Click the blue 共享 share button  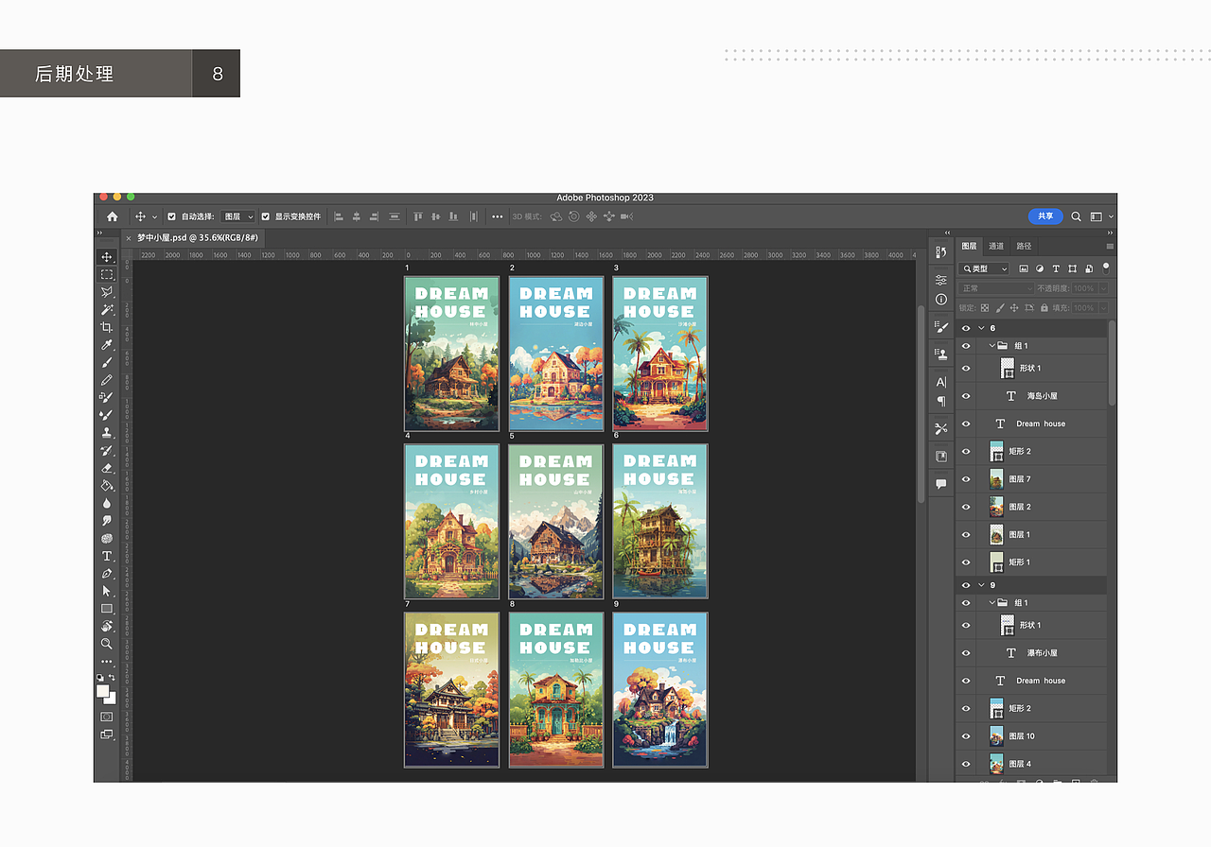(x=1045, y=216)
